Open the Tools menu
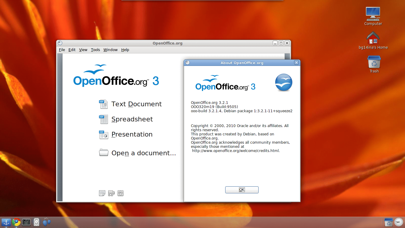This screenshot has width=405, height=228. tap(95, 50)
